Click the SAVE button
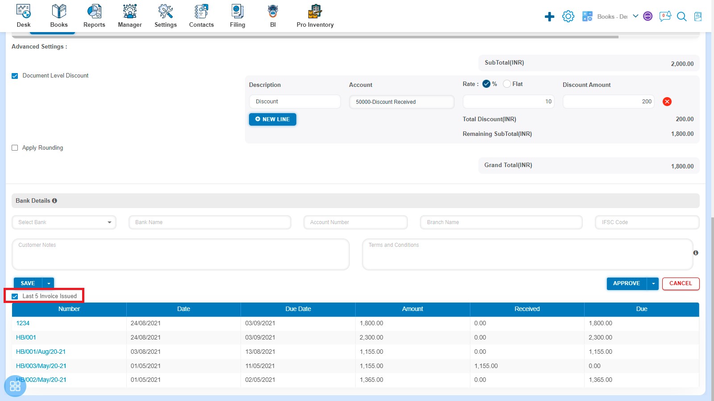The image size is (714, 401). click(28, 283)
